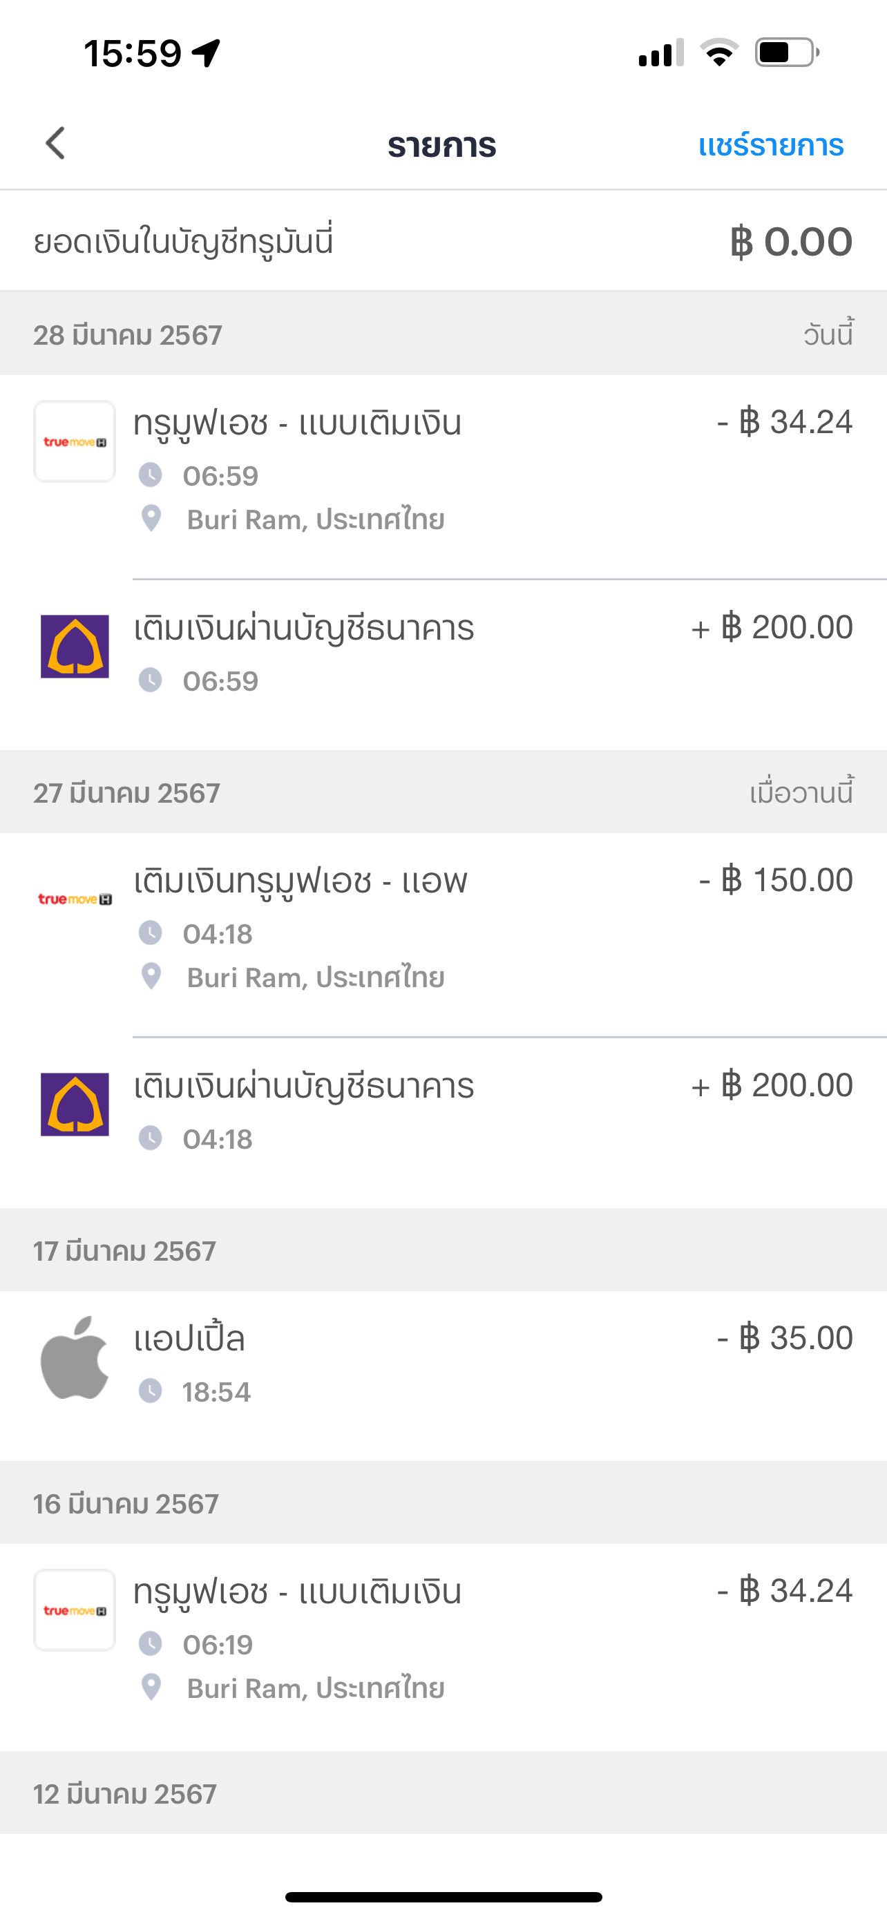Tap the + ฿ 200.00 amount at 06:59
Image resolution: width=887 pixels, height=1919 pixels.
pyautogui.click(x=772, y=627)
